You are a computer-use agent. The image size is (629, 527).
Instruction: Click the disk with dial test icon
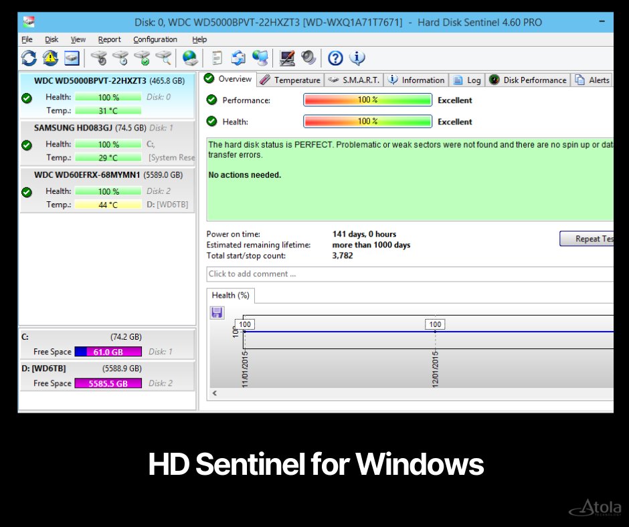(98, 58)
